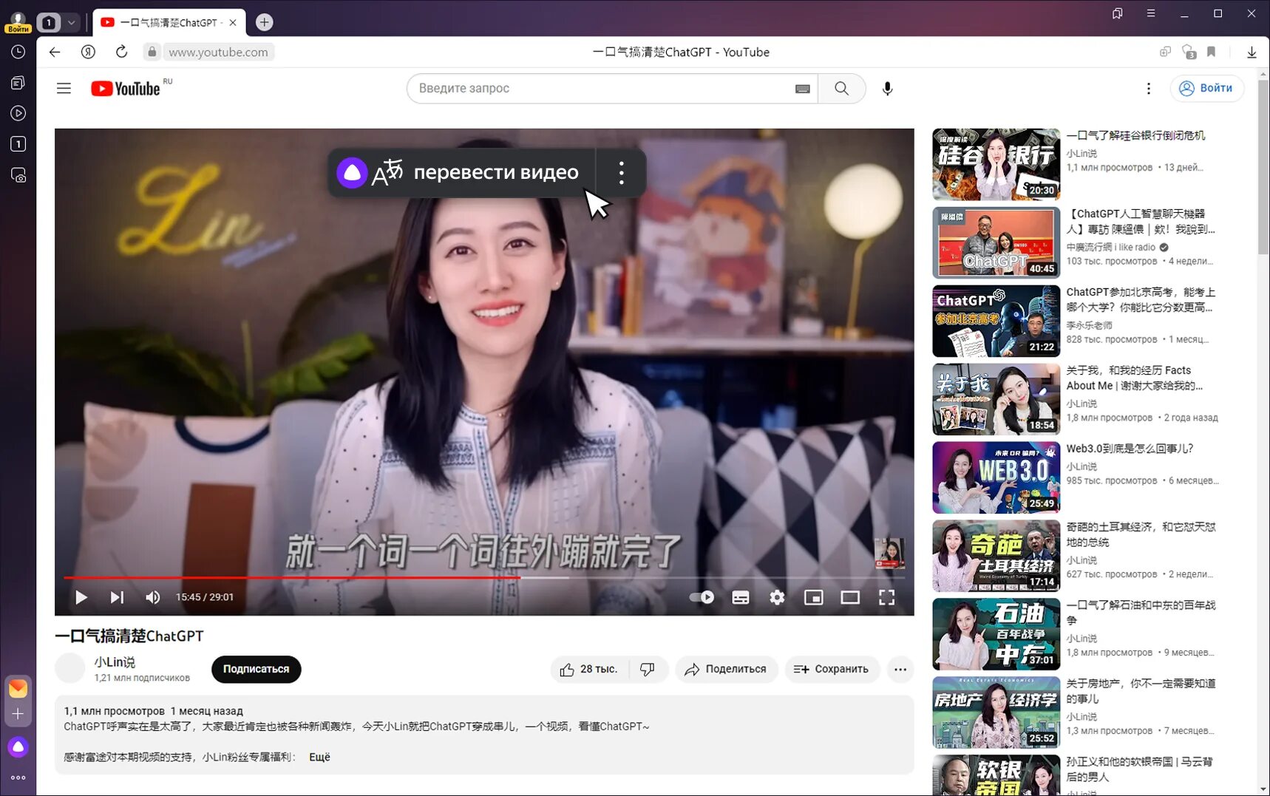Seek on the video progress bar

[x=484, y=577]
